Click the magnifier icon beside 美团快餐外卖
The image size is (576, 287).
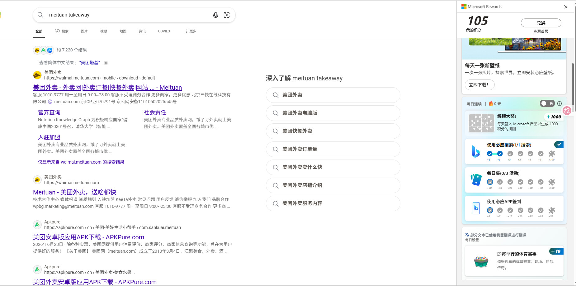click(x=276, y=131)
